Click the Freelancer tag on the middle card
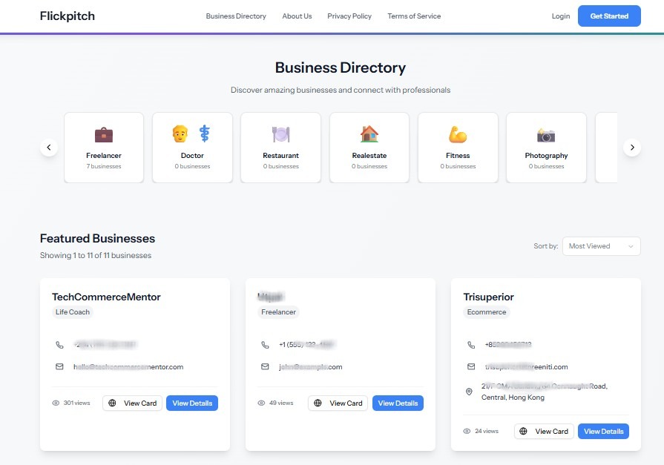664x465 pixels. pyautogui.click(x=278, y=312)
